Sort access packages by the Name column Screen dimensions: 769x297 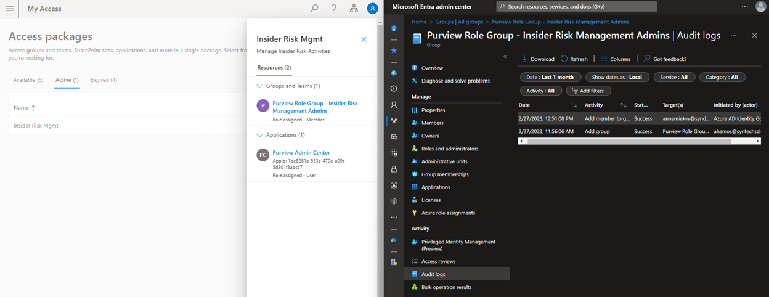pos(25,107)
